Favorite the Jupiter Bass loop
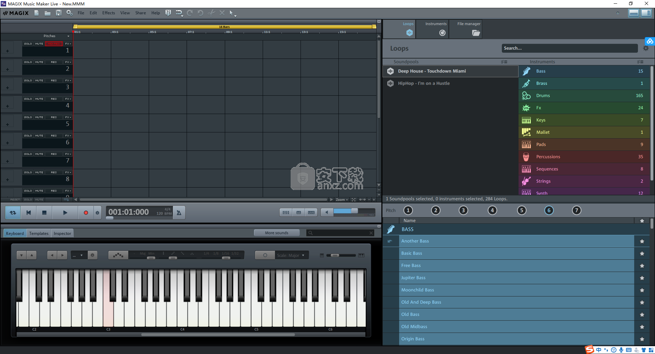 click(x=642, y=278)
